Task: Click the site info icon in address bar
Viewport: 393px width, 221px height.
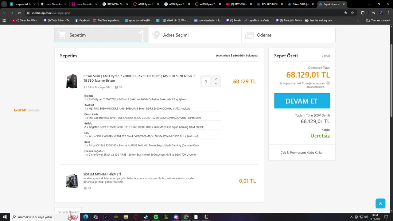Action: [28, 13]
